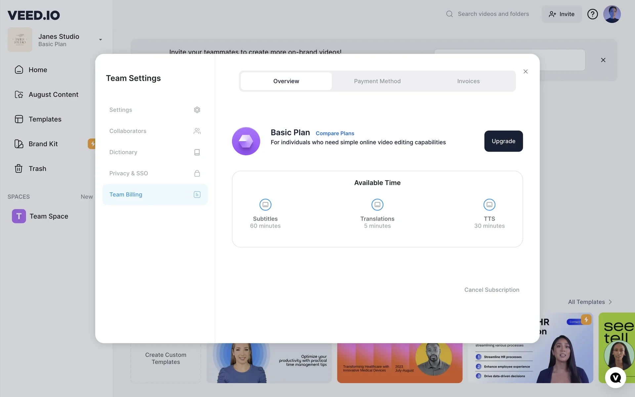Click the Trash bin icon
Viewport: 635px width, 397px height.
click(x=19, y=169)
